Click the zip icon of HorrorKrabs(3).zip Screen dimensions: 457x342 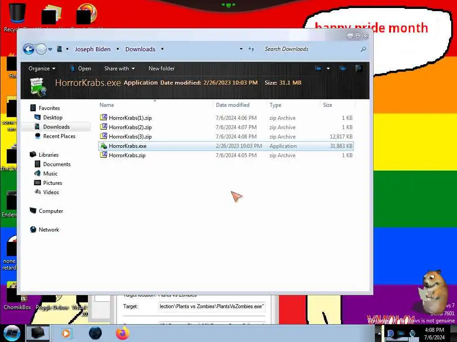click(104, 136)
